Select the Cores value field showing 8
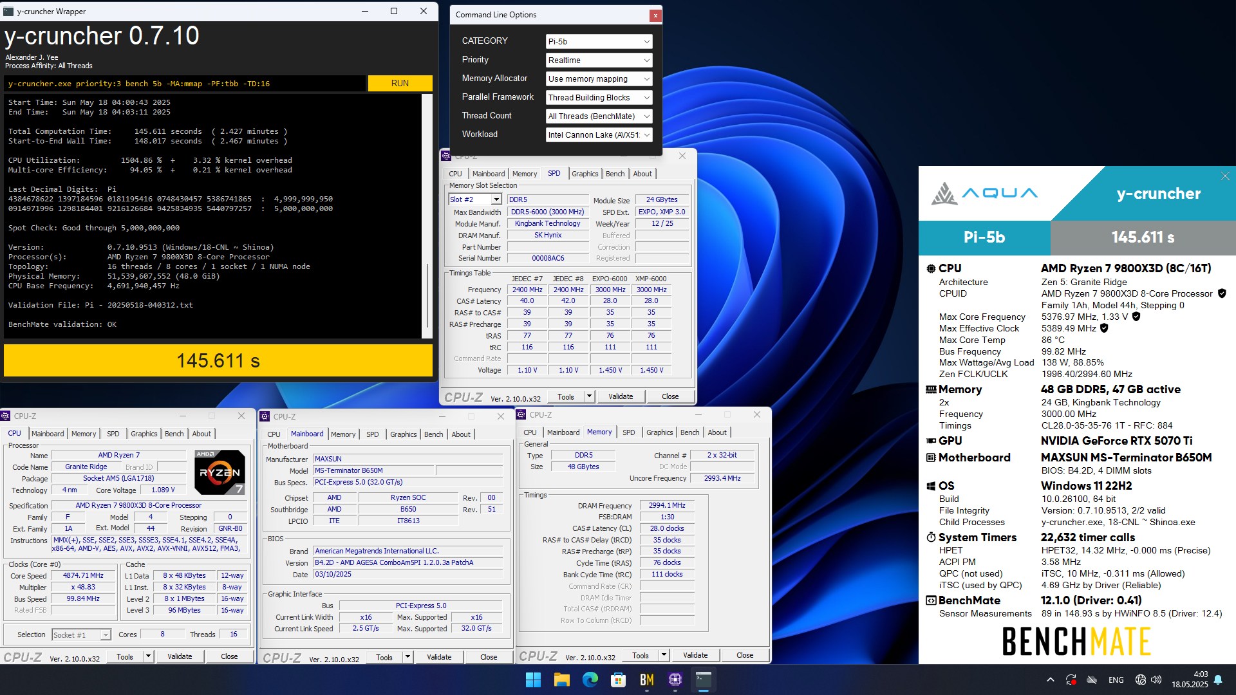The width and height of the screenshot is (1236, 695). [162, 635]
